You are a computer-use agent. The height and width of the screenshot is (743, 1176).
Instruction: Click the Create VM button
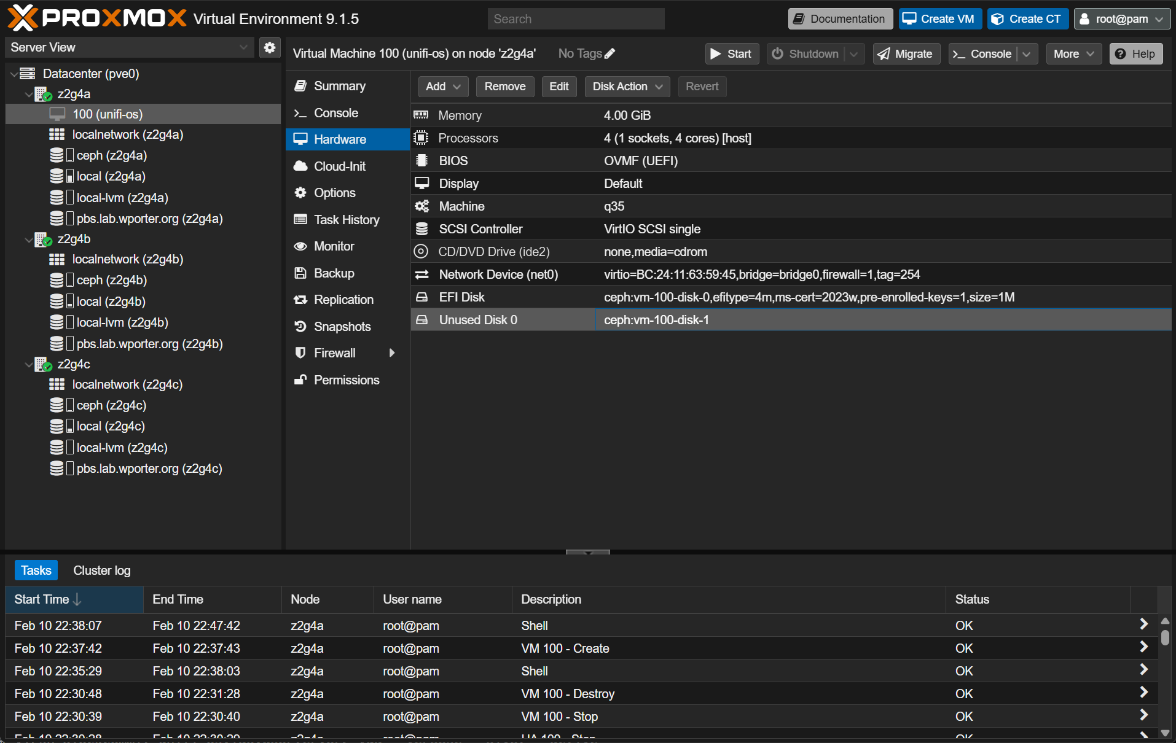point(939,19)
